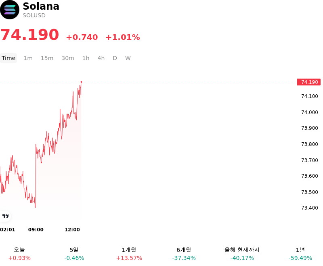Select the 4h interval

click(x=101, y=58)
